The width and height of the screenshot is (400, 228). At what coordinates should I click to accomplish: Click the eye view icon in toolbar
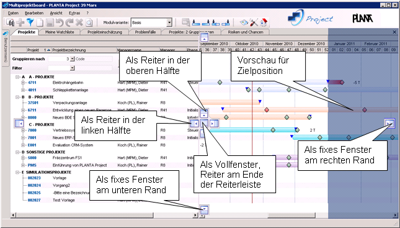click(x=244, y=22)
